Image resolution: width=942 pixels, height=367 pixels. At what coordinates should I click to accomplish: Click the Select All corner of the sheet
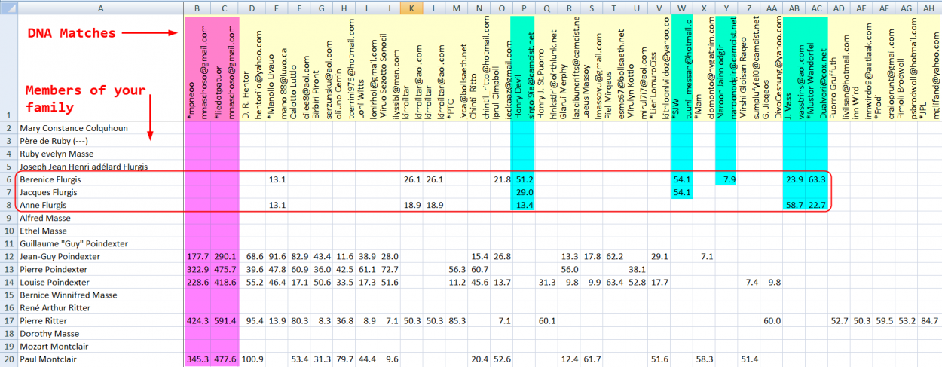9,7
